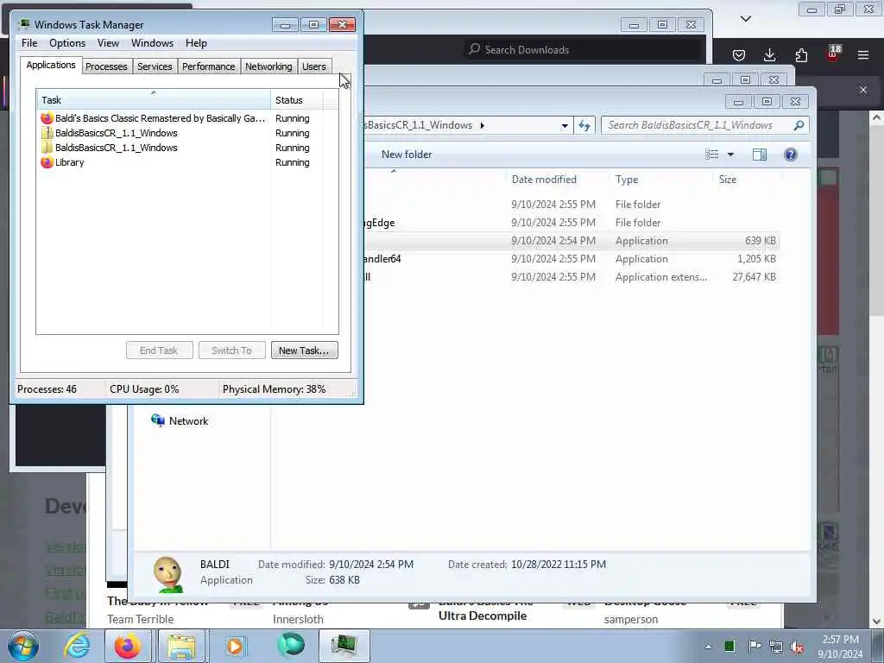Sort tasks by the Status column header
Image resolution: width=884 pixels, height=663 pixels.
[296, 100]
